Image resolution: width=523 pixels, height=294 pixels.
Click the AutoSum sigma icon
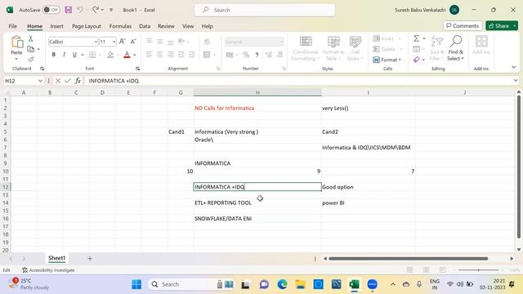(417, 38)
